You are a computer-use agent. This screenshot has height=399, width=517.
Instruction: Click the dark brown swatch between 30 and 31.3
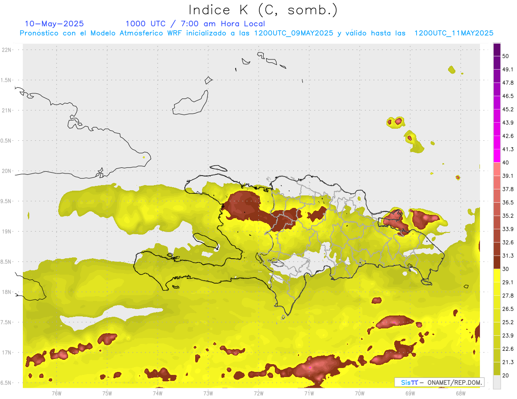pyautogui.click(x=497, y=262)
